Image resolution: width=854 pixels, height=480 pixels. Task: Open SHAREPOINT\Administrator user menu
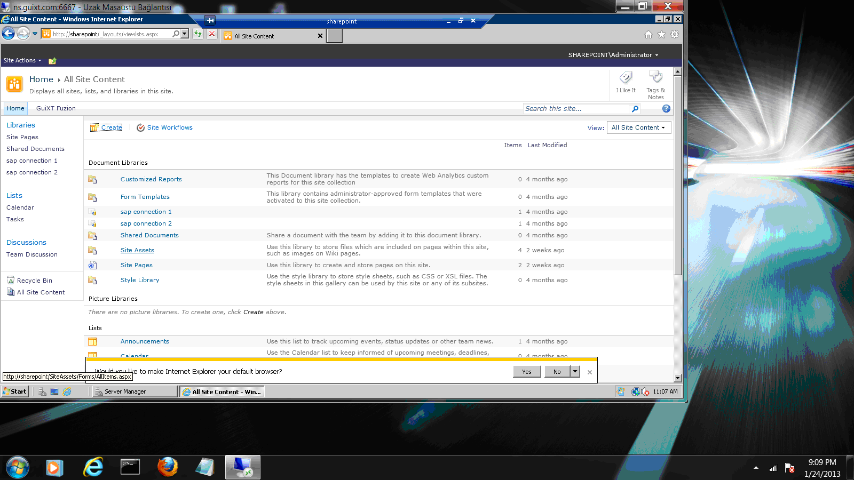[x=613, y=55]
